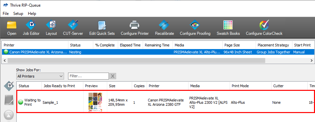
Task: Open Configure Printer settings
Action: coord(135,28)
